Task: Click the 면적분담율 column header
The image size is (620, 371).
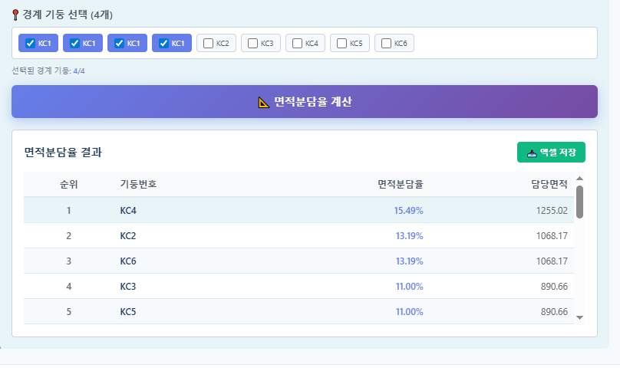Action: click(x=400, y=184)
